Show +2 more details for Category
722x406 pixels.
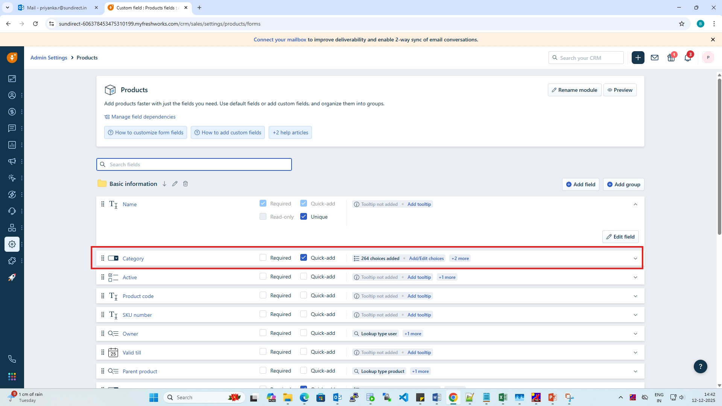(x=460, y=259)
